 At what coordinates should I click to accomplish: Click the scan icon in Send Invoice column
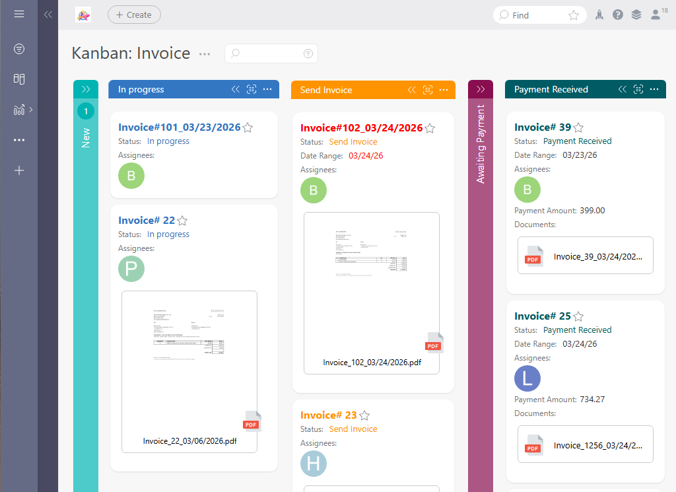[x=428, y=90]
